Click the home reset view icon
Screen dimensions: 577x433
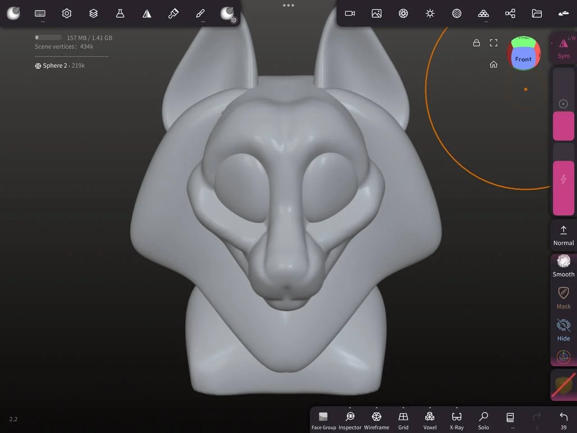click(x=494, y=64)
